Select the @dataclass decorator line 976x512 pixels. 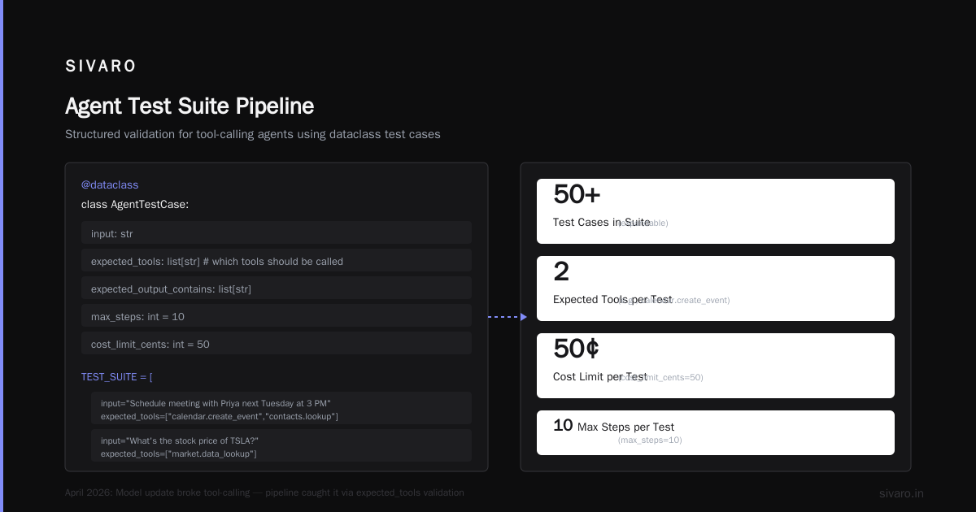click(x=110, y=185)
